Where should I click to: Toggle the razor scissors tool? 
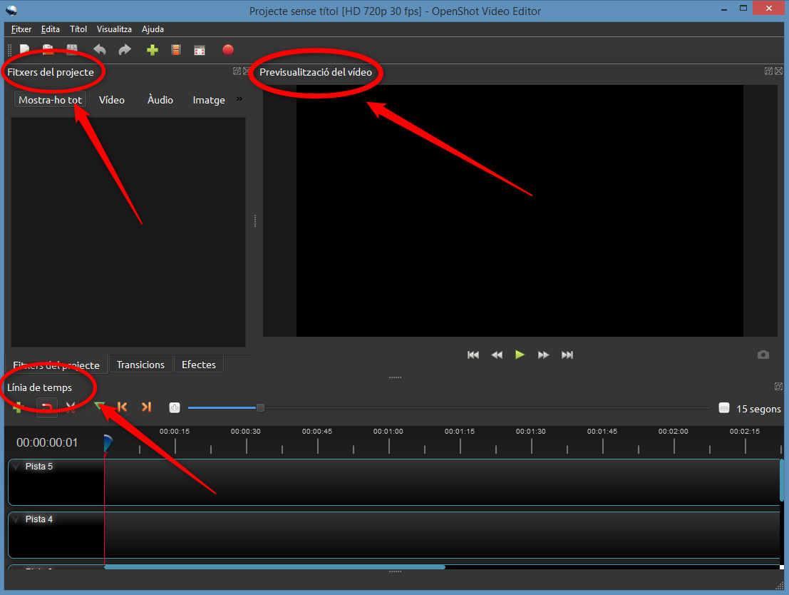click(x=71, y=407)
